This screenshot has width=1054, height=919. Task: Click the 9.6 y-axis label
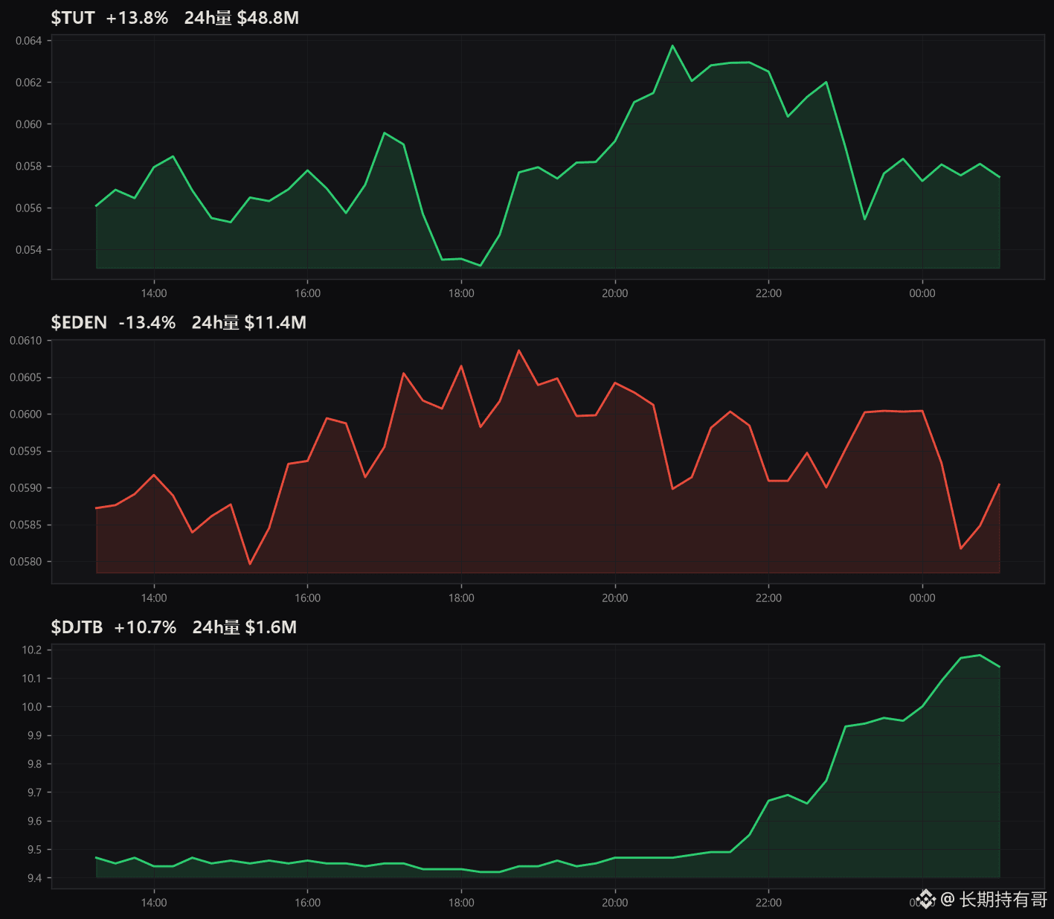click(35, 822)
